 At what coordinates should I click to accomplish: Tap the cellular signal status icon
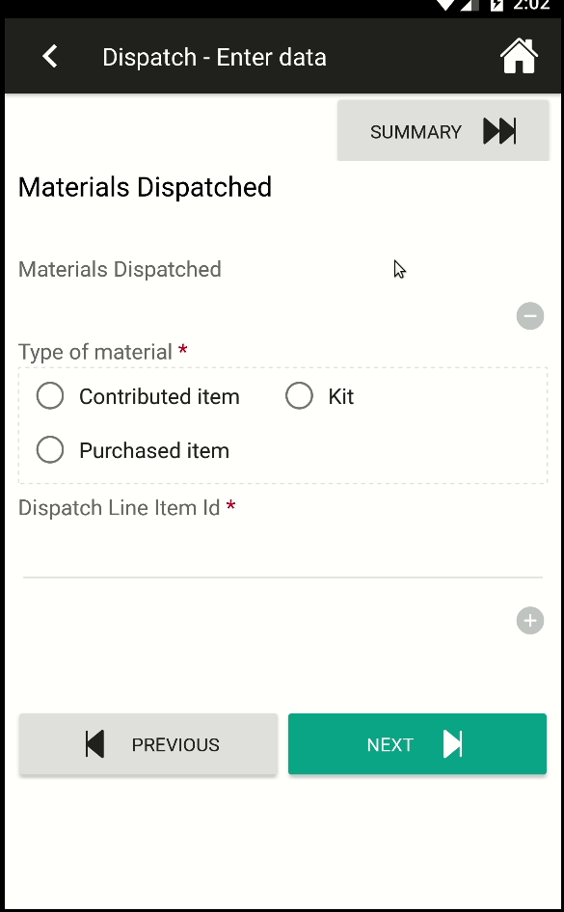tap(470, 5)
